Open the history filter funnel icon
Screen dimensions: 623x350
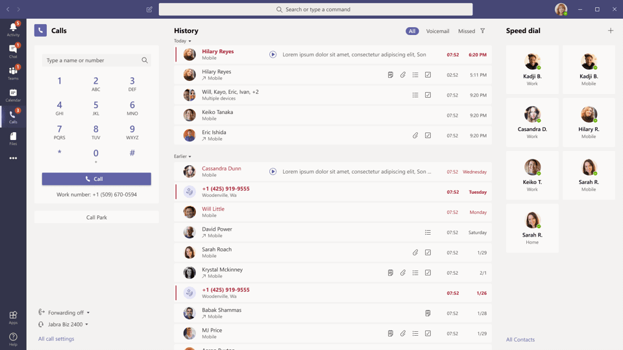point(483,31)
